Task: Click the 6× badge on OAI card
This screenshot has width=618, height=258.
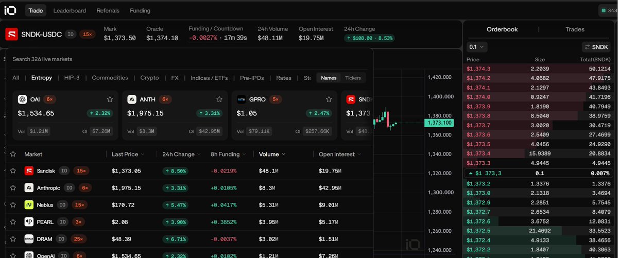Action: pos(50,99)
